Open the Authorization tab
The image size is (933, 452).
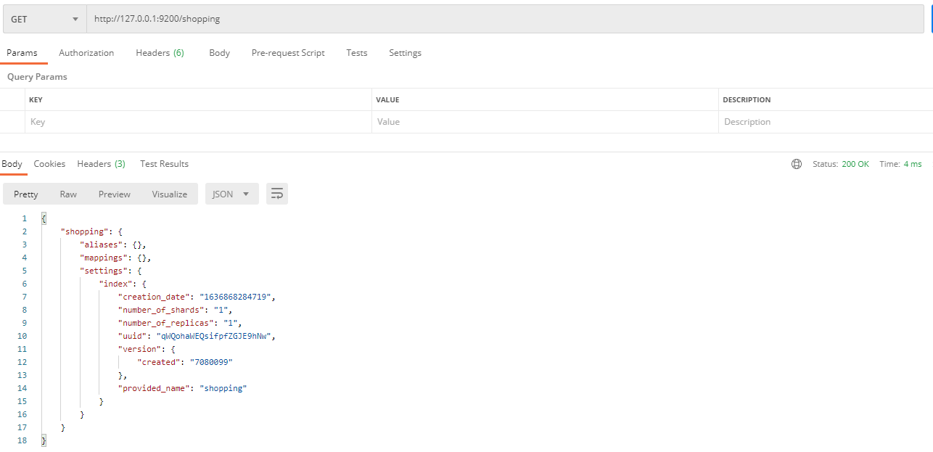pos(86,53)
